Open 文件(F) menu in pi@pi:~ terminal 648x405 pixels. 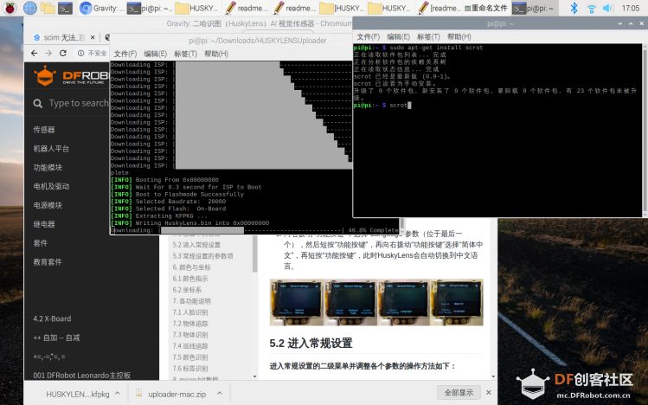point(369,37)
